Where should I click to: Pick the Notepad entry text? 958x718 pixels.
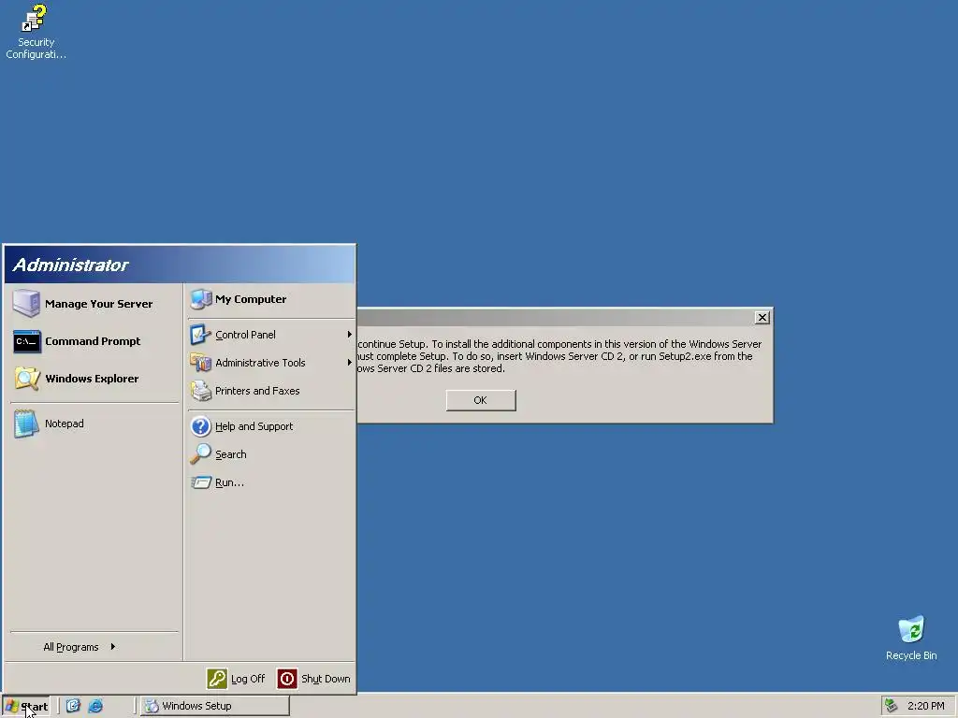[x=65, y=424]
